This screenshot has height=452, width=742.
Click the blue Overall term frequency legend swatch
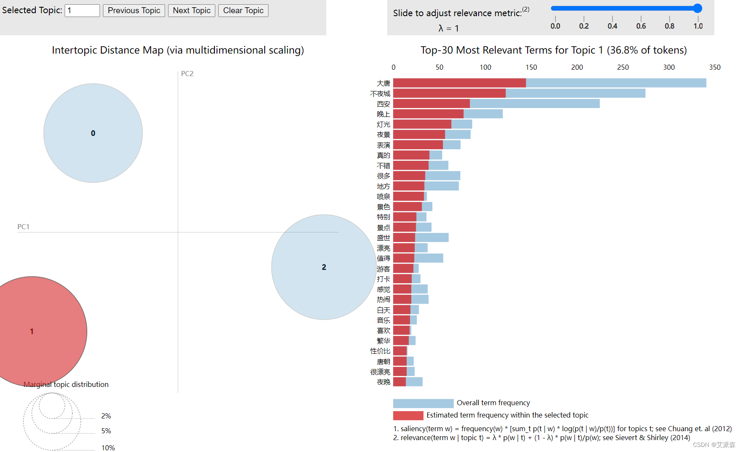[423, 403]
